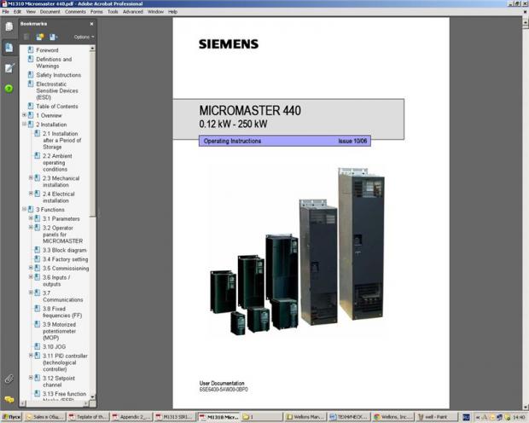The height and width of the screenshot is (423, 529).
Task: Switch to well - Paint taskbar item
Action: [x=436, y=417]
